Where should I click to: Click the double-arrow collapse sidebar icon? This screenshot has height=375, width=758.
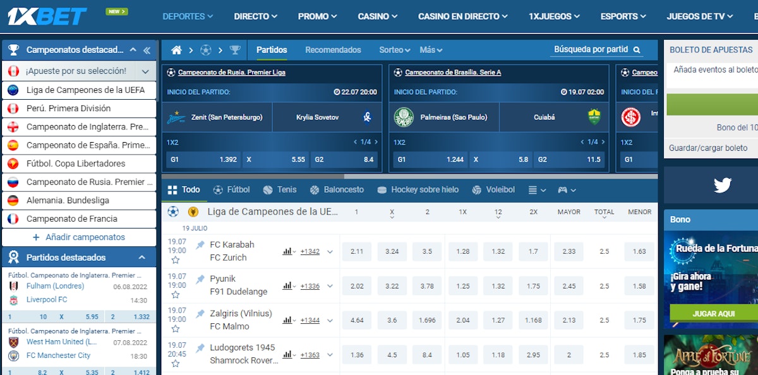147,50
